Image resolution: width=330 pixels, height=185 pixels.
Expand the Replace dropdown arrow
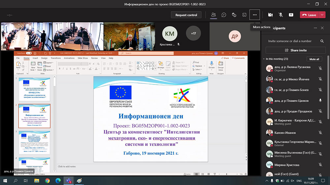point(204,66)
